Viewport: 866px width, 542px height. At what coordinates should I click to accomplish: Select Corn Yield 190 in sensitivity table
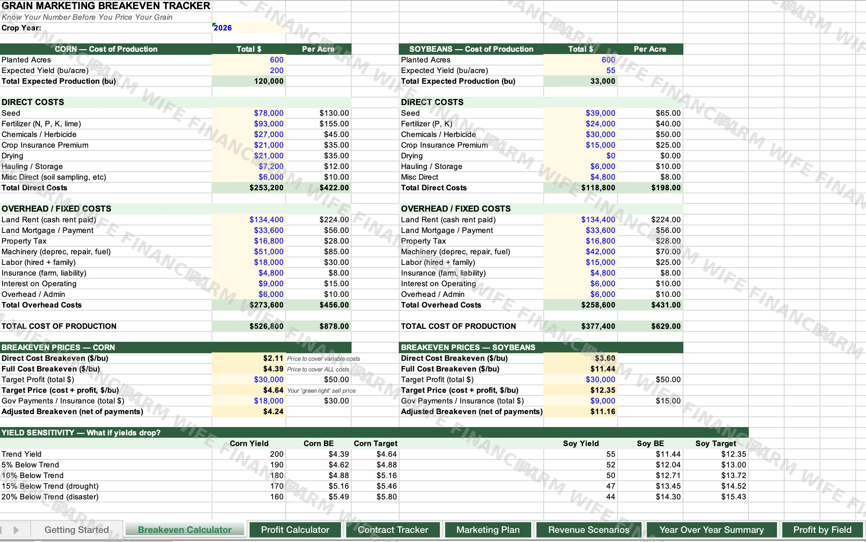click(248, 465)
